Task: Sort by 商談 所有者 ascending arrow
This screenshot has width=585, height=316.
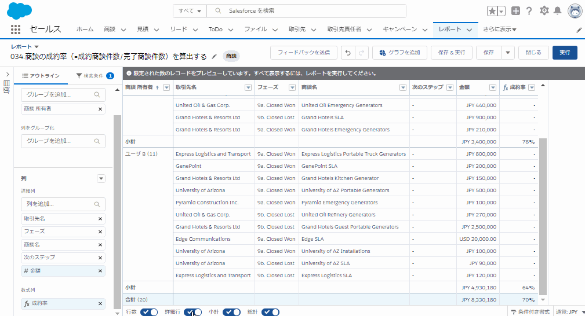Action: [158, 87]
